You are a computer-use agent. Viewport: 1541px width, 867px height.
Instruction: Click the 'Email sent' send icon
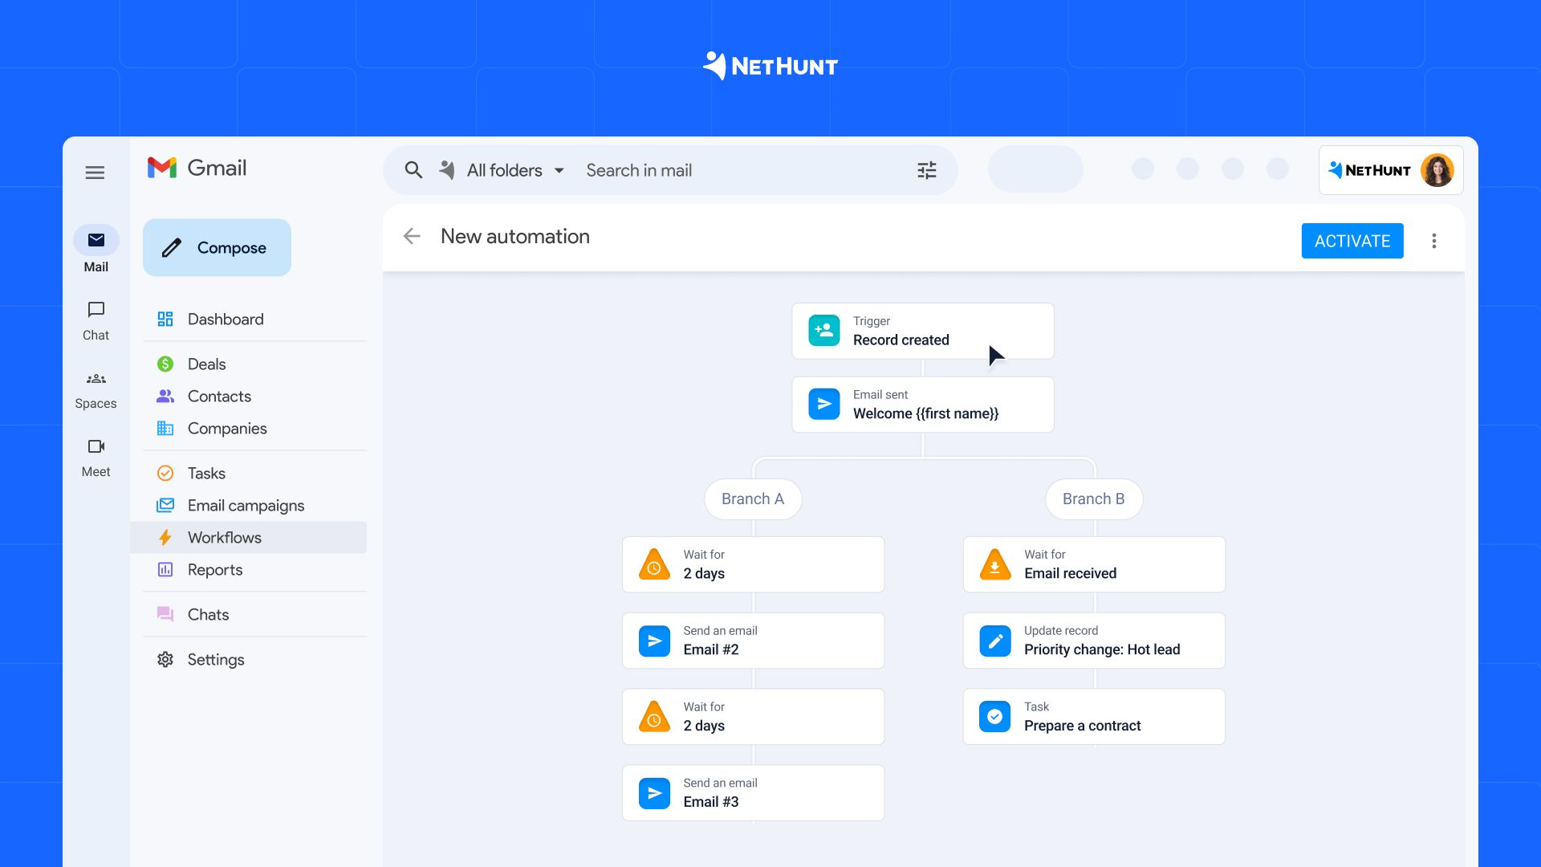[826, 405]
